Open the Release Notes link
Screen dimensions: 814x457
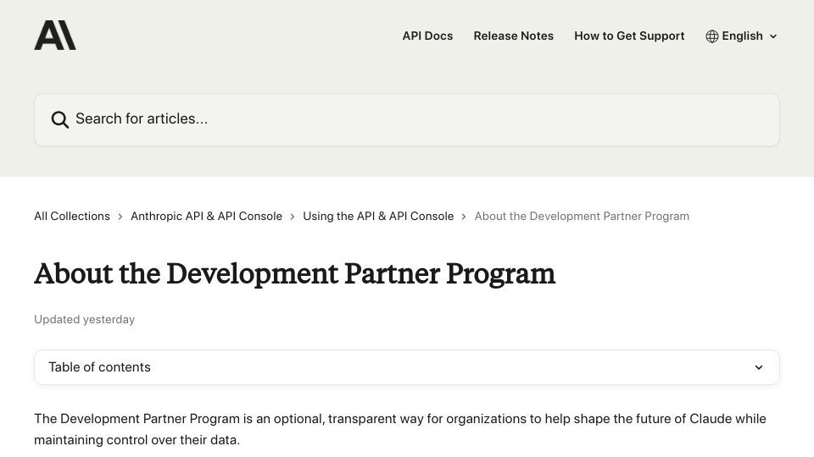[514, 36]
